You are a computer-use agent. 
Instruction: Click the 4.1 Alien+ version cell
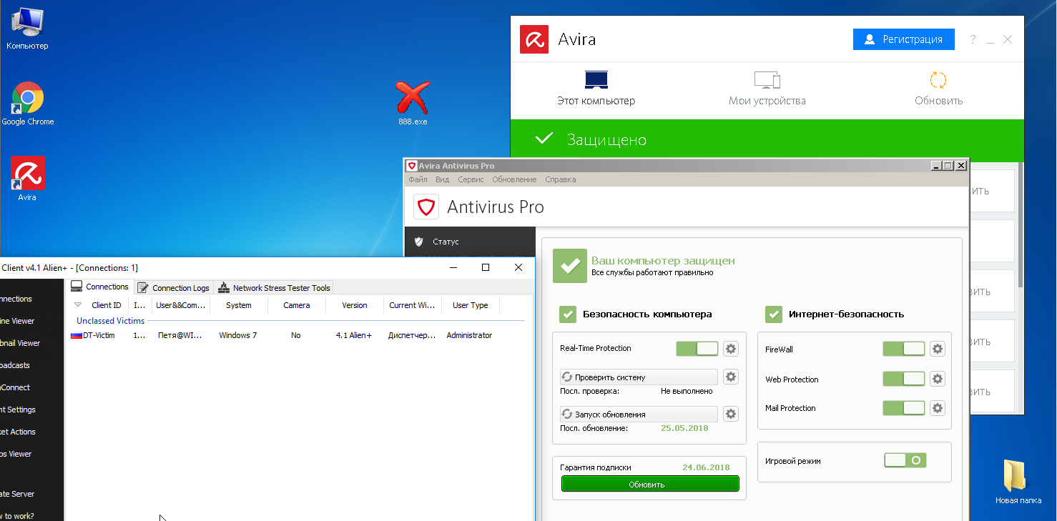354,335
